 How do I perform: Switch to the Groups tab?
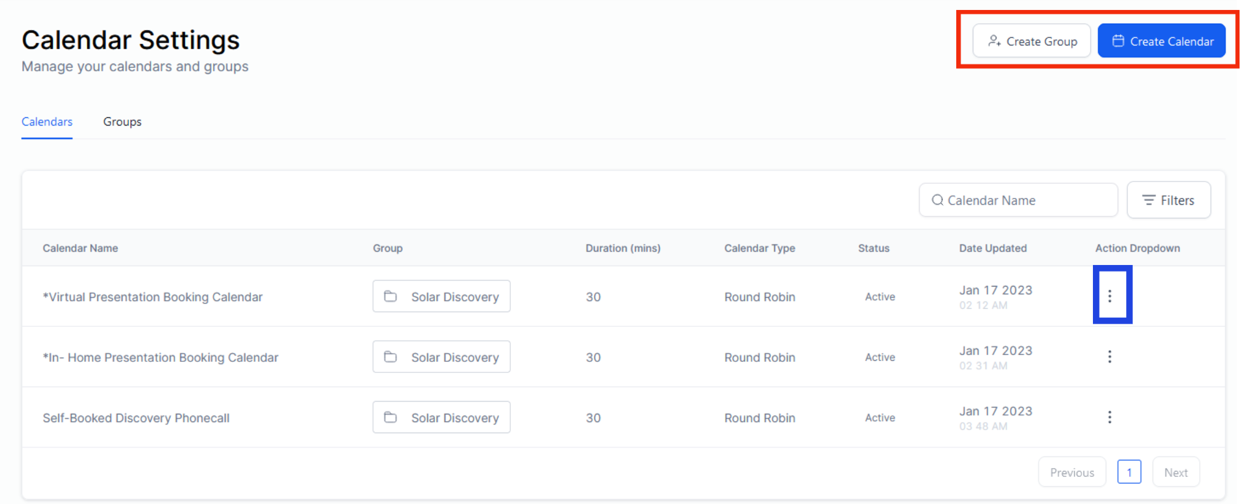122,122
